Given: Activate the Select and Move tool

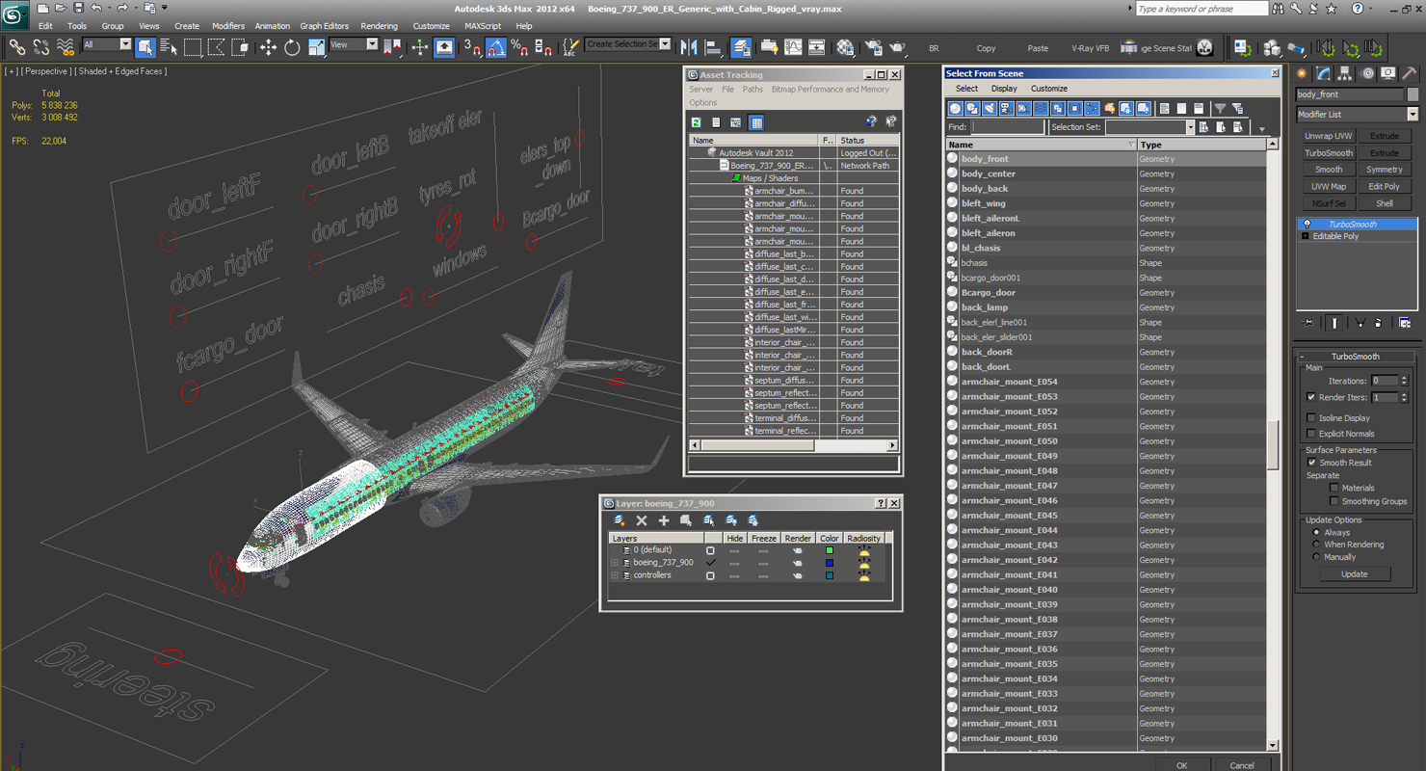Looking at the screenshot, I should click(x=268, y=46).
